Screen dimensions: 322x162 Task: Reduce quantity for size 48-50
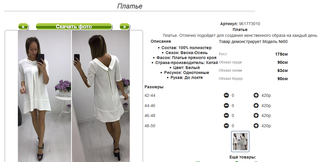tap(226, 126)
